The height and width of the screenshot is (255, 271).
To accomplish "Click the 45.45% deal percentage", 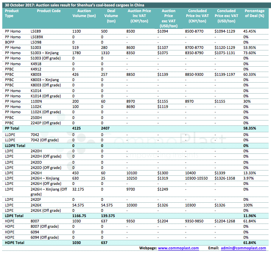I will pos(249,31).
